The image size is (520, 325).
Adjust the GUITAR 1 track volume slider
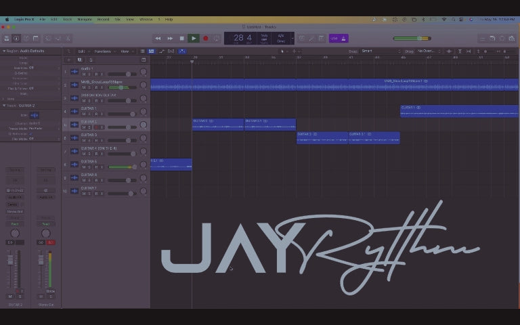pos(122,114)
